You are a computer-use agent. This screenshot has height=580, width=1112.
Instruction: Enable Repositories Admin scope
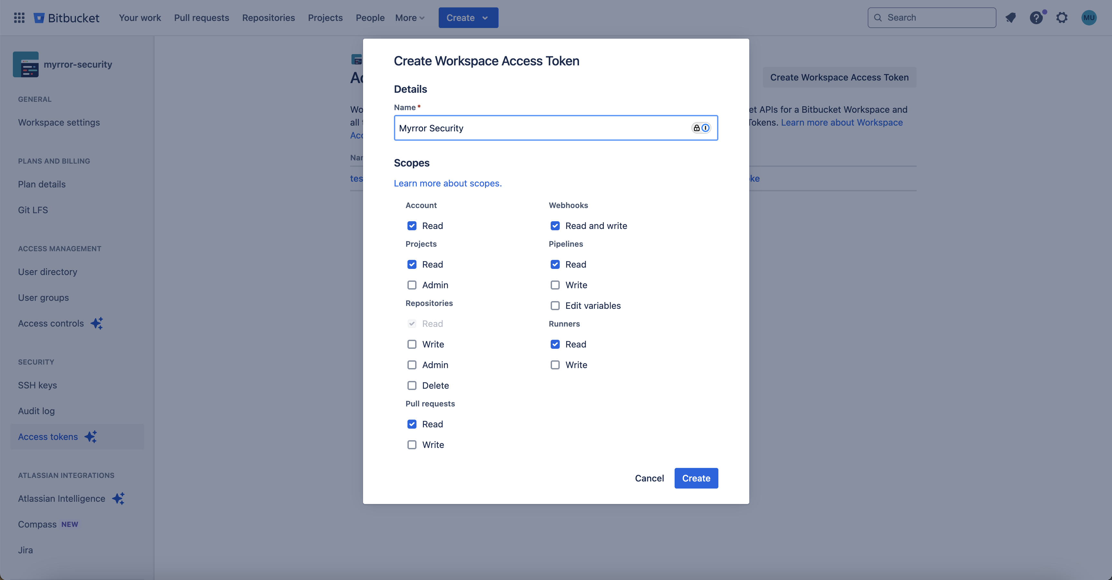tap(412, 365)
